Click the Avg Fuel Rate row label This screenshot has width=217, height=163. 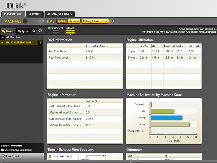click(x=57, y=51)
